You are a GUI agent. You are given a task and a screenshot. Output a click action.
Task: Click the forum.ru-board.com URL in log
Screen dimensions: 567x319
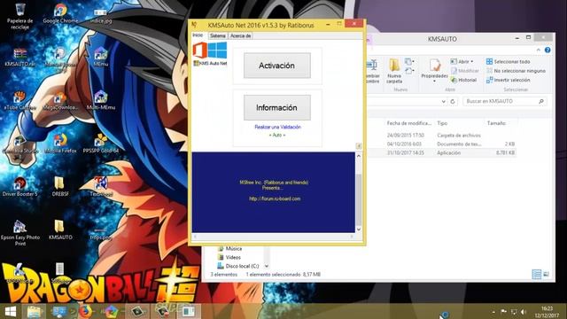(275, 198)
